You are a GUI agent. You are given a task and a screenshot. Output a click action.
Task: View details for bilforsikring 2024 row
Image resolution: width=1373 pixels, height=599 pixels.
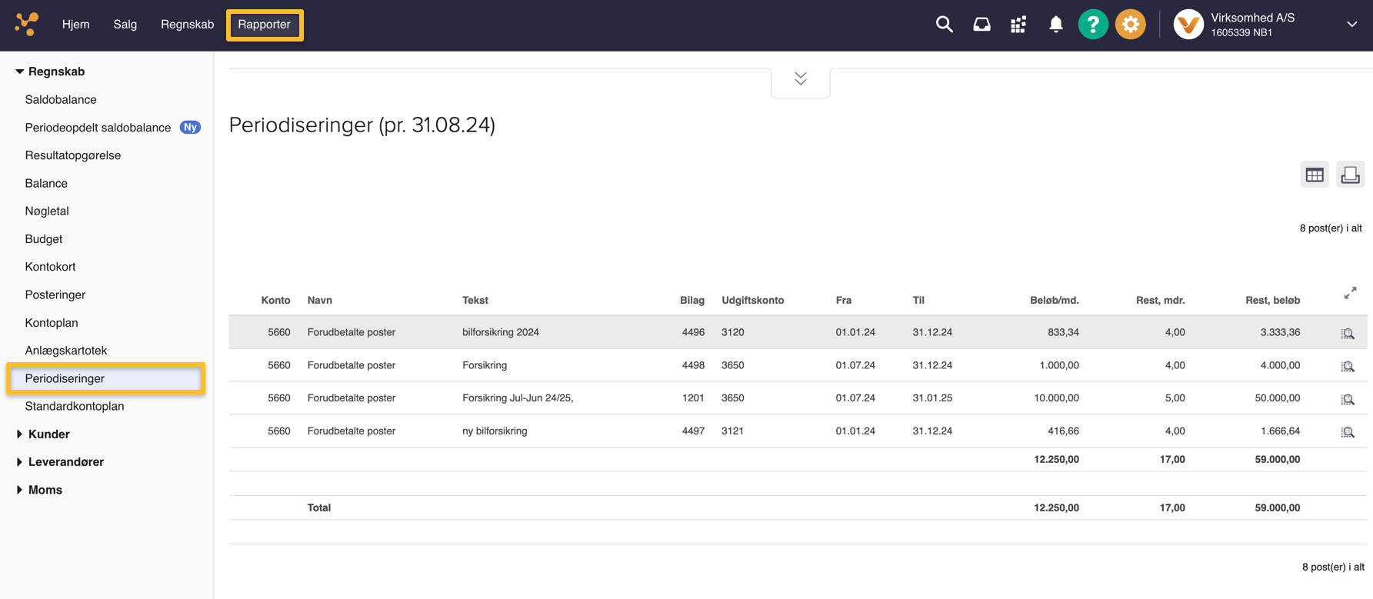click(1348, 333)
